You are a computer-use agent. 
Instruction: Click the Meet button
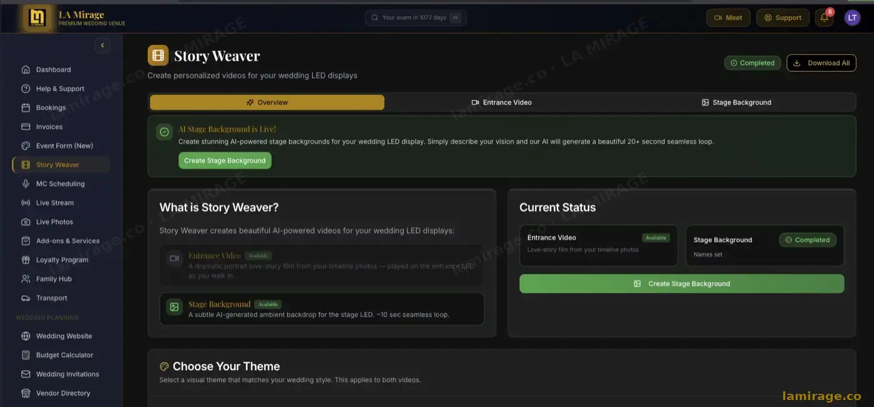[x=728, y=17]
